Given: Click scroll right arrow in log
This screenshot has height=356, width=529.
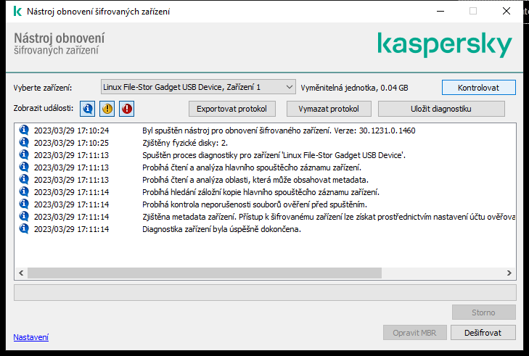Looking at the screenshot, I should click(x=509, y=273).
